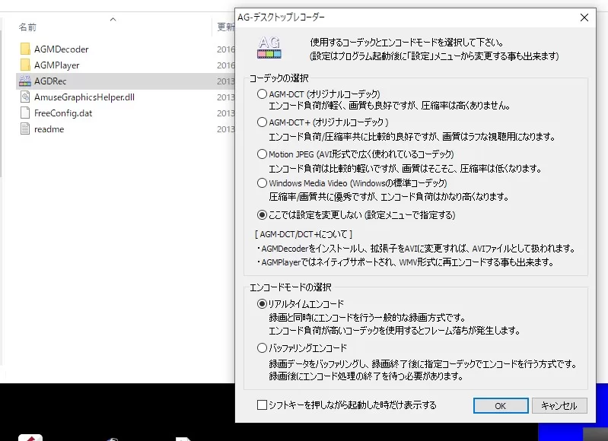This screenshot has width=608, height=441.
Task: Click the キャンセル button
Action: 559,406
